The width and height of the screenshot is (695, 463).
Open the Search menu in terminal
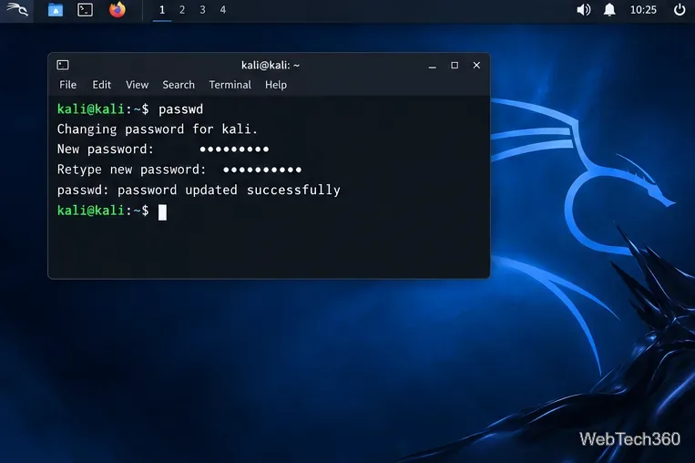coord(179,85)
